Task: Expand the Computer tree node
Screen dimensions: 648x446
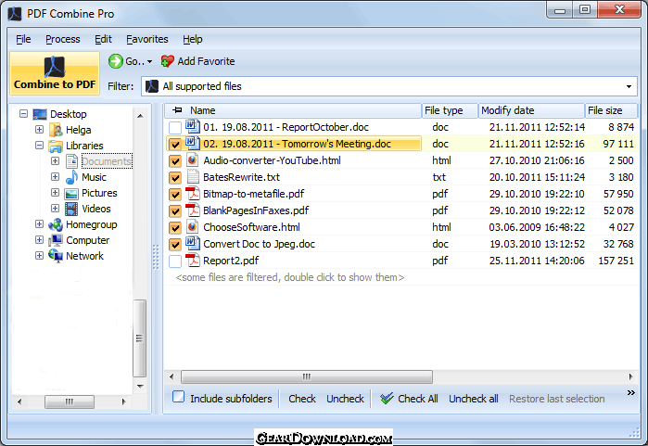Action: click(x=39, y=240)
